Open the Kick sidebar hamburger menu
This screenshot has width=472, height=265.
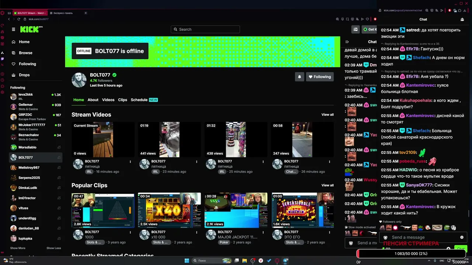pyautogui.click(x=13, y=29)
